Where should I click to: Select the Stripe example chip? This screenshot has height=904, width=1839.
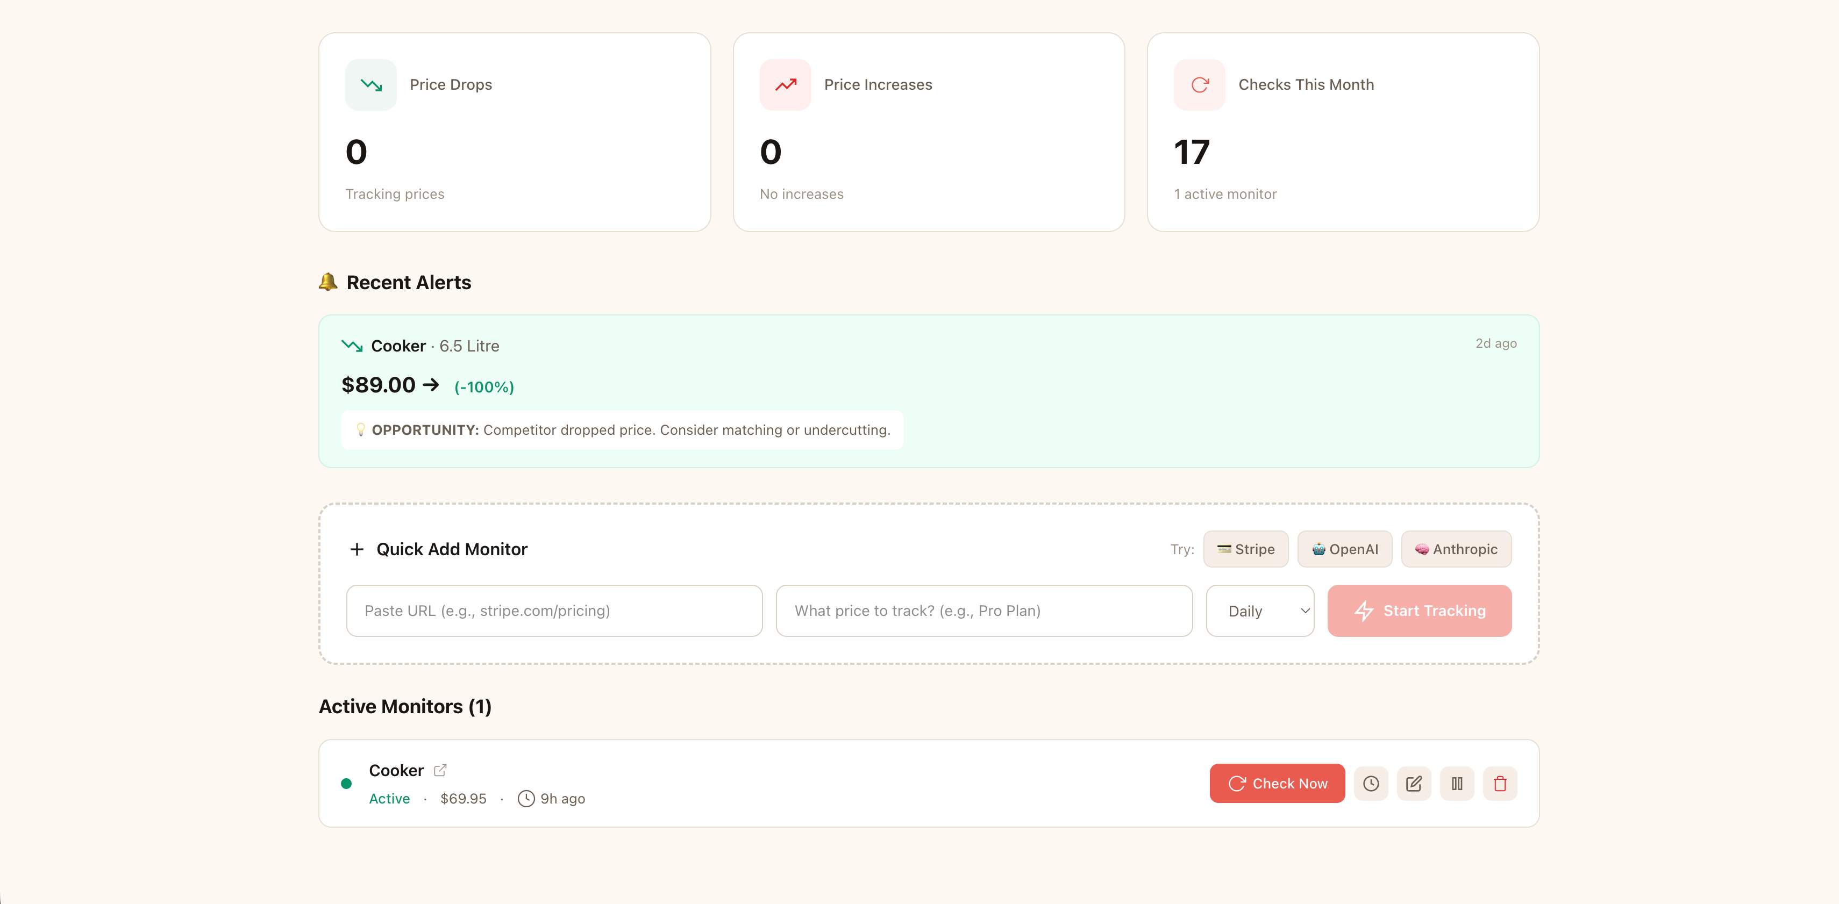click(x=1246, y=549)
